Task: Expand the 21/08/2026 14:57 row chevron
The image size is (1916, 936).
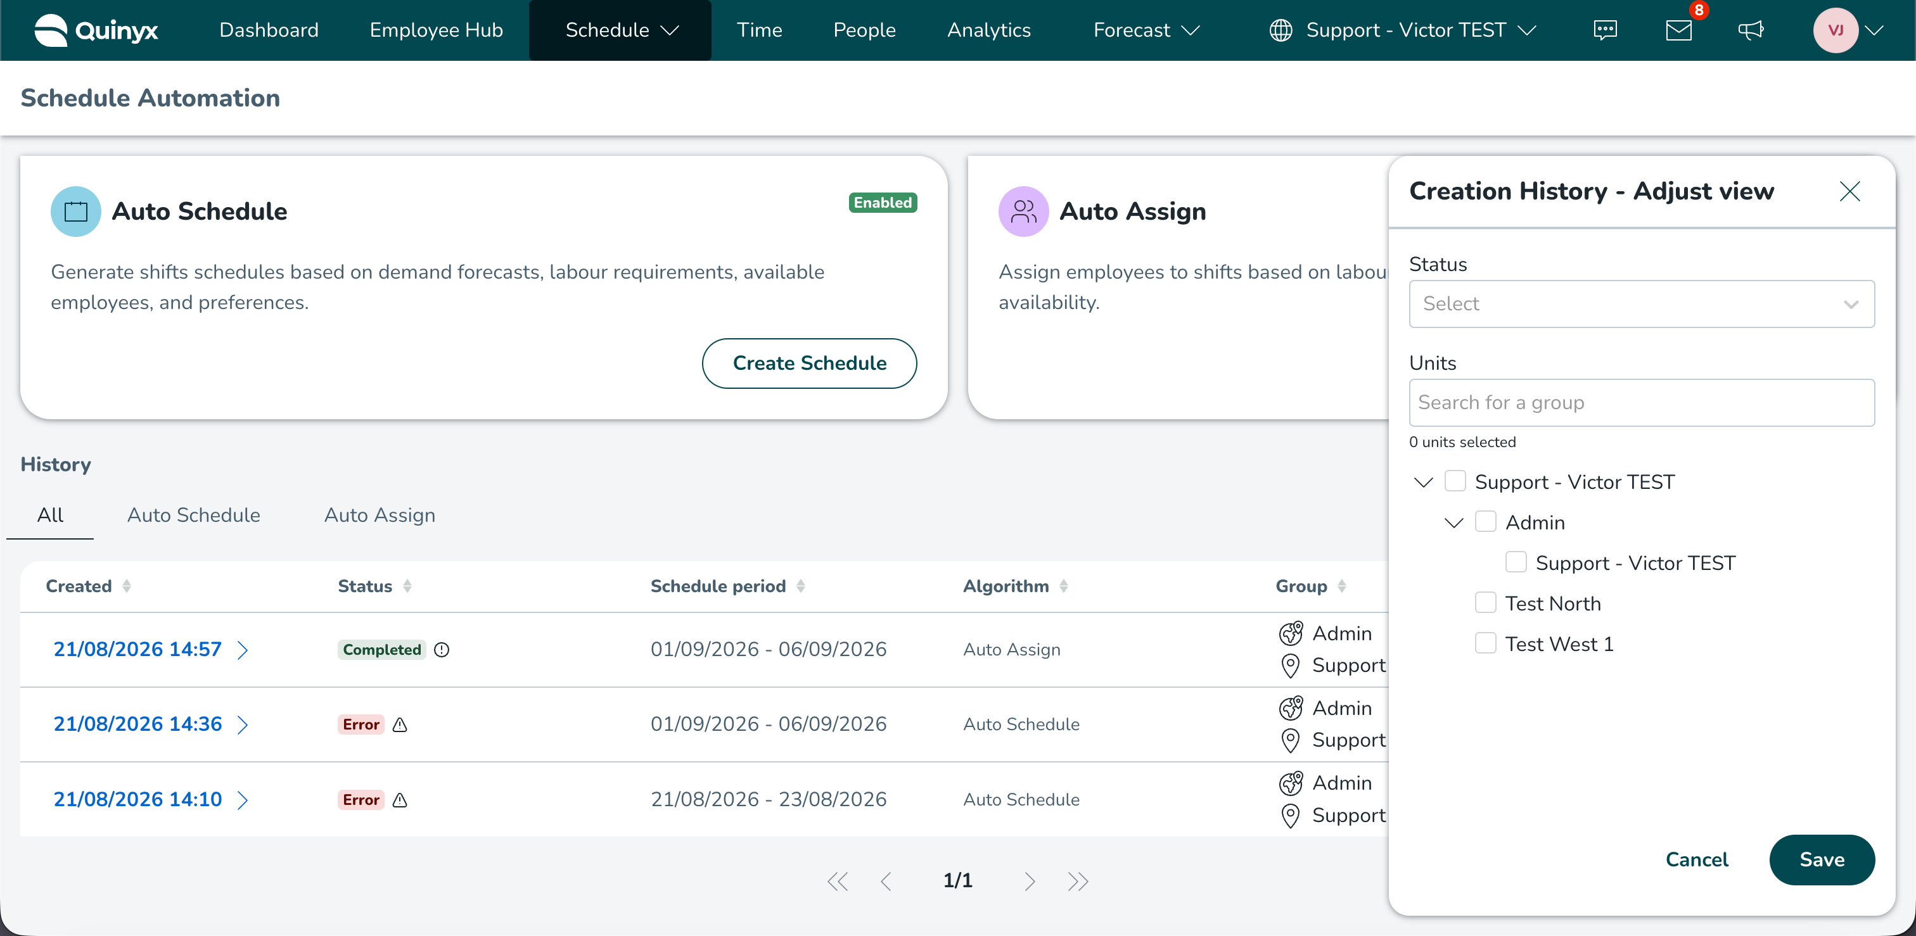Action: pos(243,650)
